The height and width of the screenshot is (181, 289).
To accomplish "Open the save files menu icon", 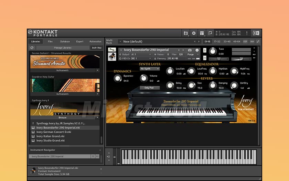I will click(185, 33).
